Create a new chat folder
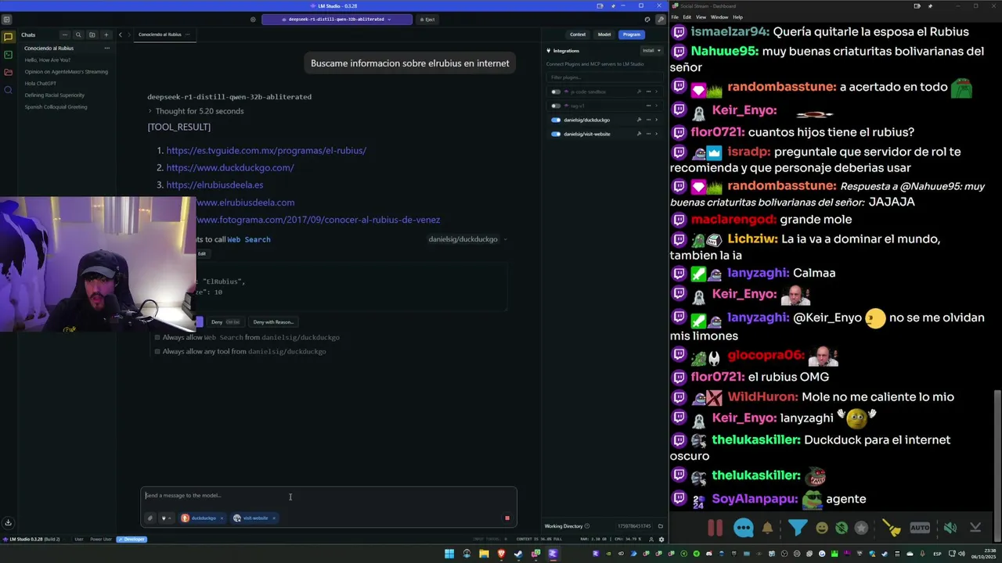 (x=92, y=34)
